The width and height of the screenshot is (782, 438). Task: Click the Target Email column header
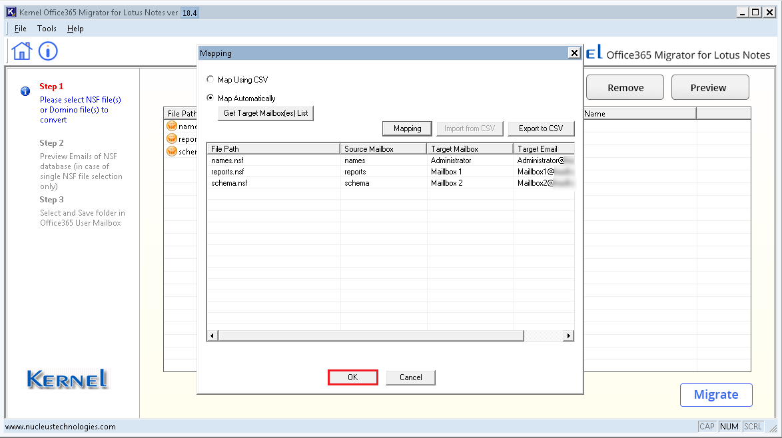[544, 148]
